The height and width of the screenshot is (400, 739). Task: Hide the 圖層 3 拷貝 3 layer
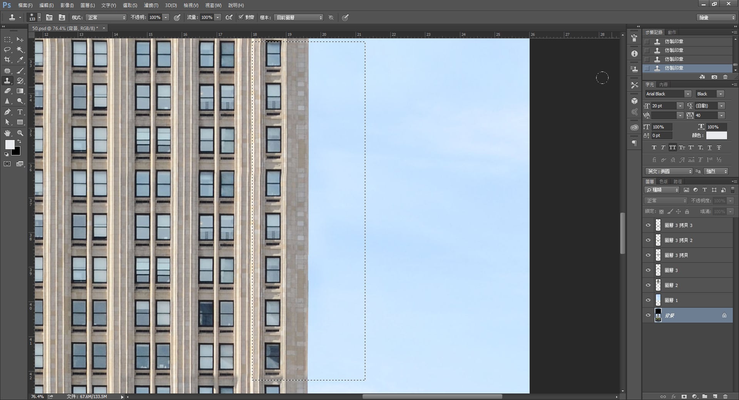click(x=648, y=225)
